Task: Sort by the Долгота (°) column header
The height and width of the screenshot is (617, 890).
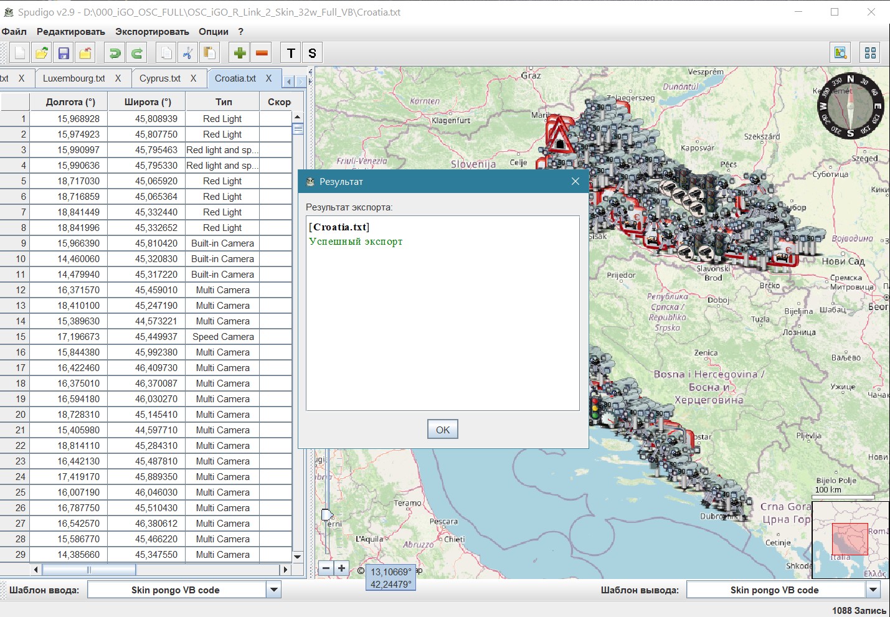Action: pos(69,101)
